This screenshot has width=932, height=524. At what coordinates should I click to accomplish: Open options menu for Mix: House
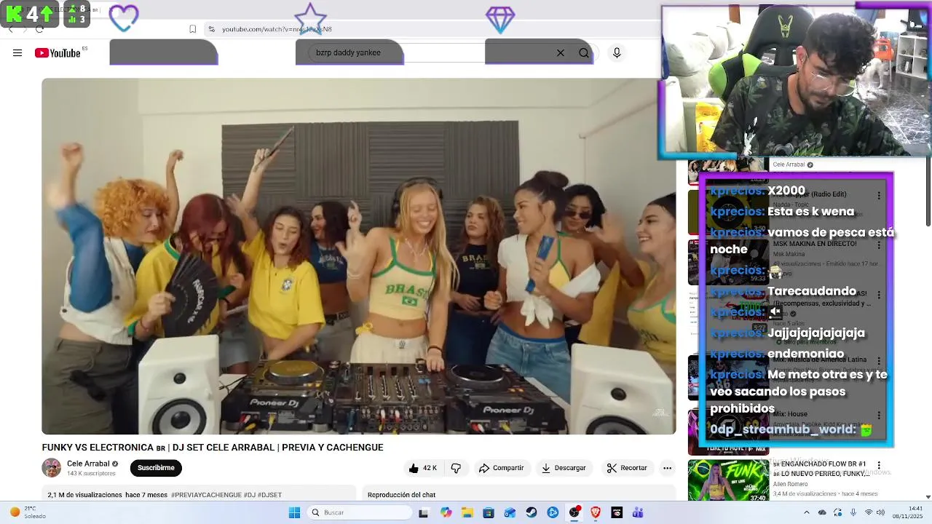click(879, 415)
